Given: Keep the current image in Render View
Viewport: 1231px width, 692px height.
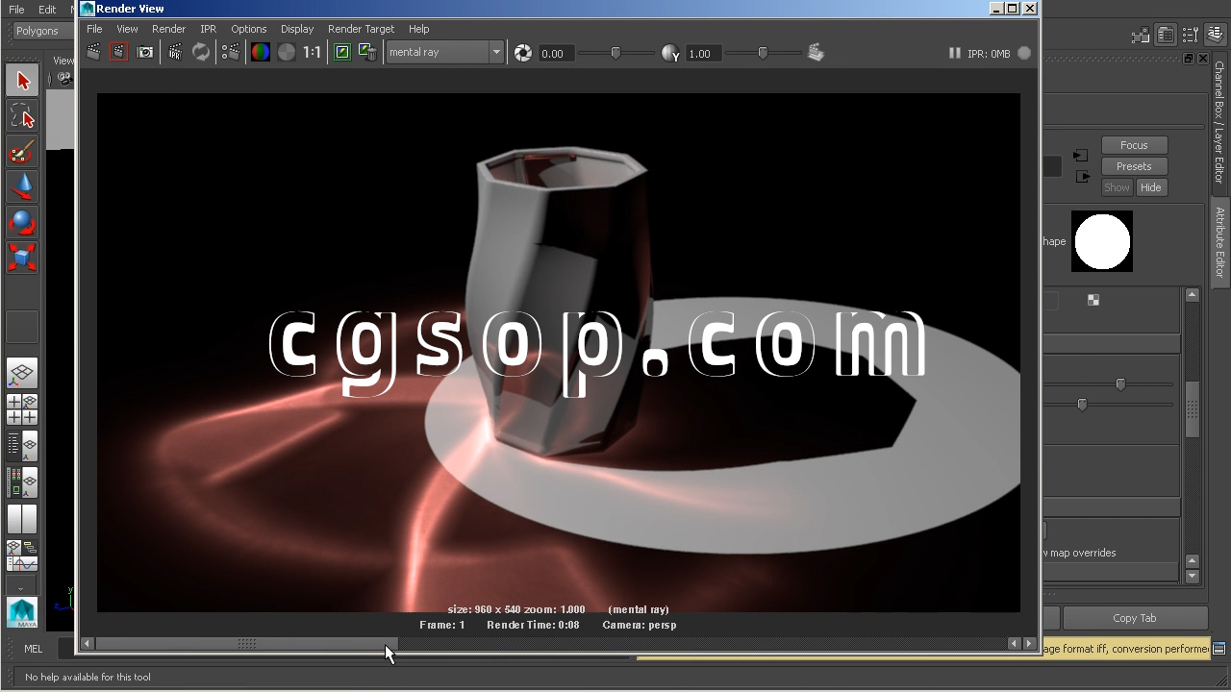Looking at the screenshot, I should pos(342,53).
